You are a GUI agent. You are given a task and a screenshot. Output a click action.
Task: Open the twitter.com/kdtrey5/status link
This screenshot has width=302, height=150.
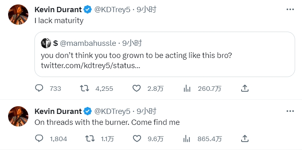tap(90, 66)
